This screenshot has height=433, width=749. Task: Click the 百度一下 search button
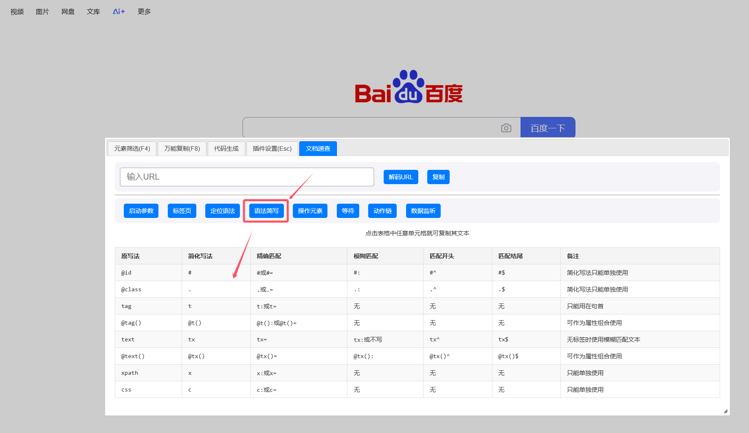(548, 128)
